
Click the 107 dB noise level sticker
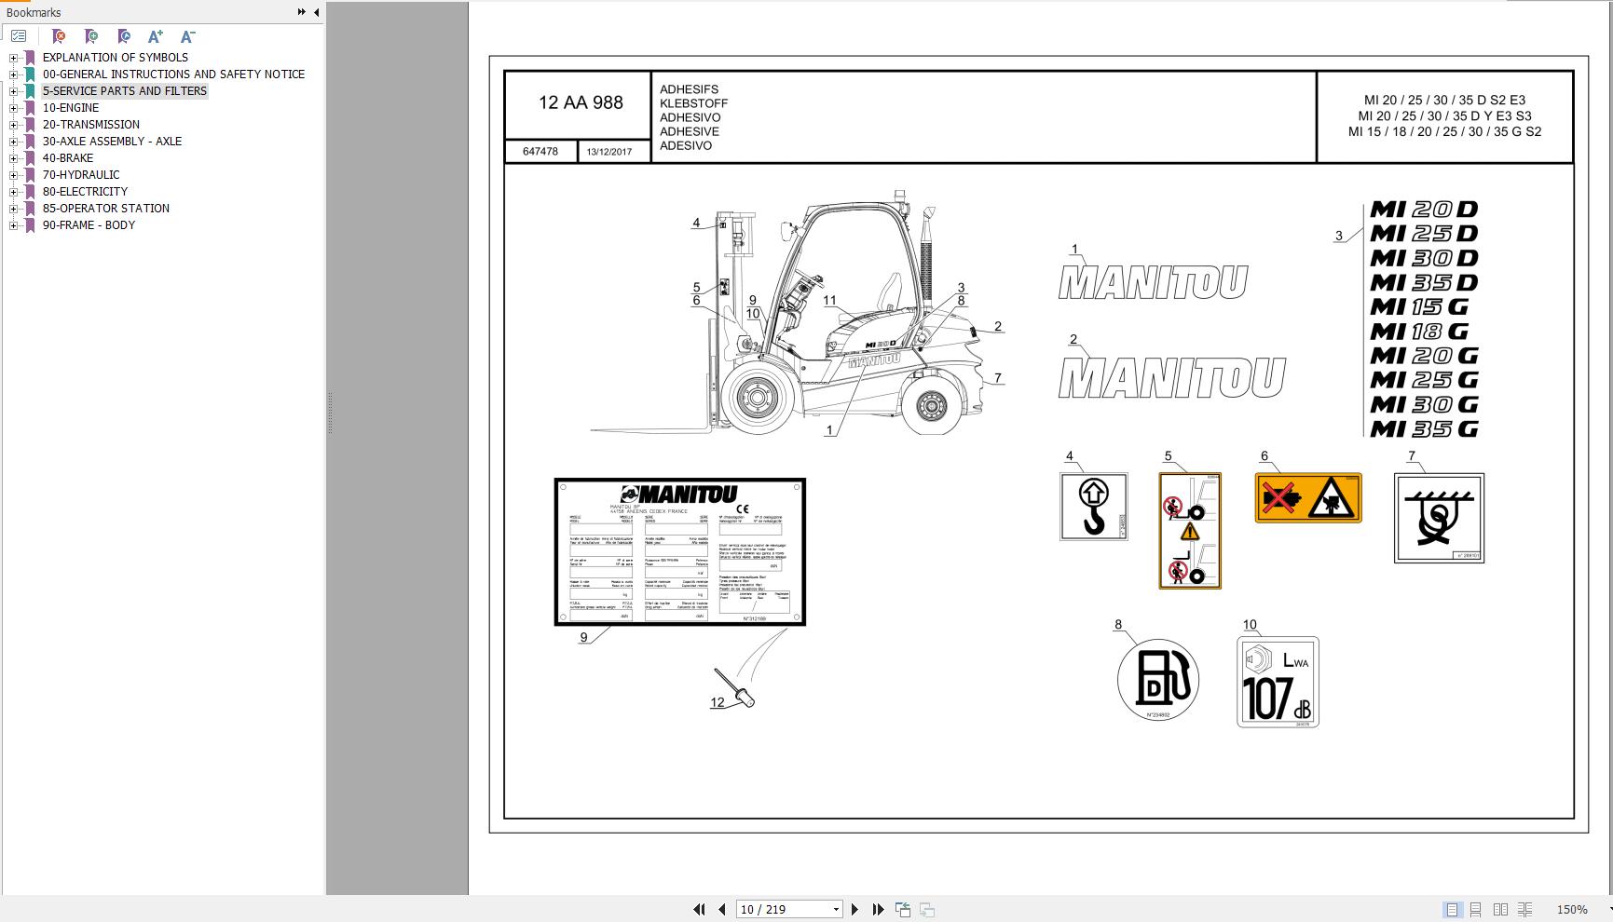click(x=1278, y=682)
